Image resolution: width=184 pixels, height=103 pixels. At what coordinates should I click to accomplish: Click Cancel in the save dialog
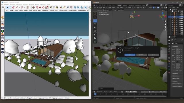(154, 55)
